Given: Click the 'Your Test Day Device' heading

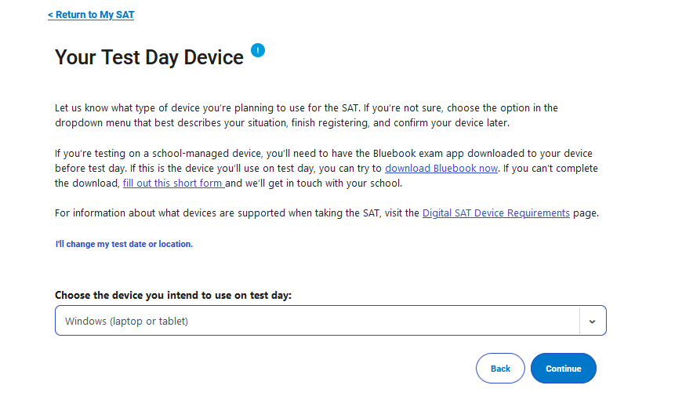Looking at the screenshot, I should (149, 57).
